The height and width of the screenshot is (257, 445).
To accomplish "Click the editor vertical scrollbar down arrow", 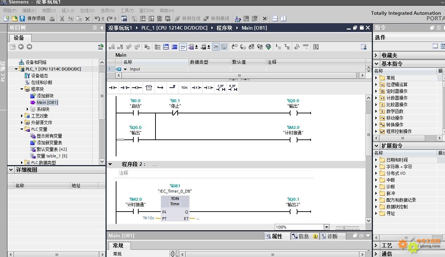I will 369,221.
